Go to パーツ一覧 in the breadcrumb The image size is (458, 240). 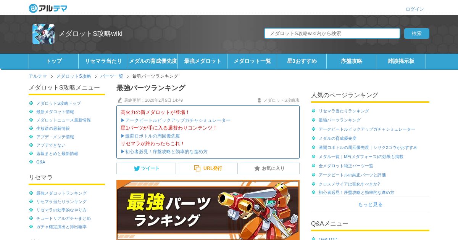tap(112, 76)
